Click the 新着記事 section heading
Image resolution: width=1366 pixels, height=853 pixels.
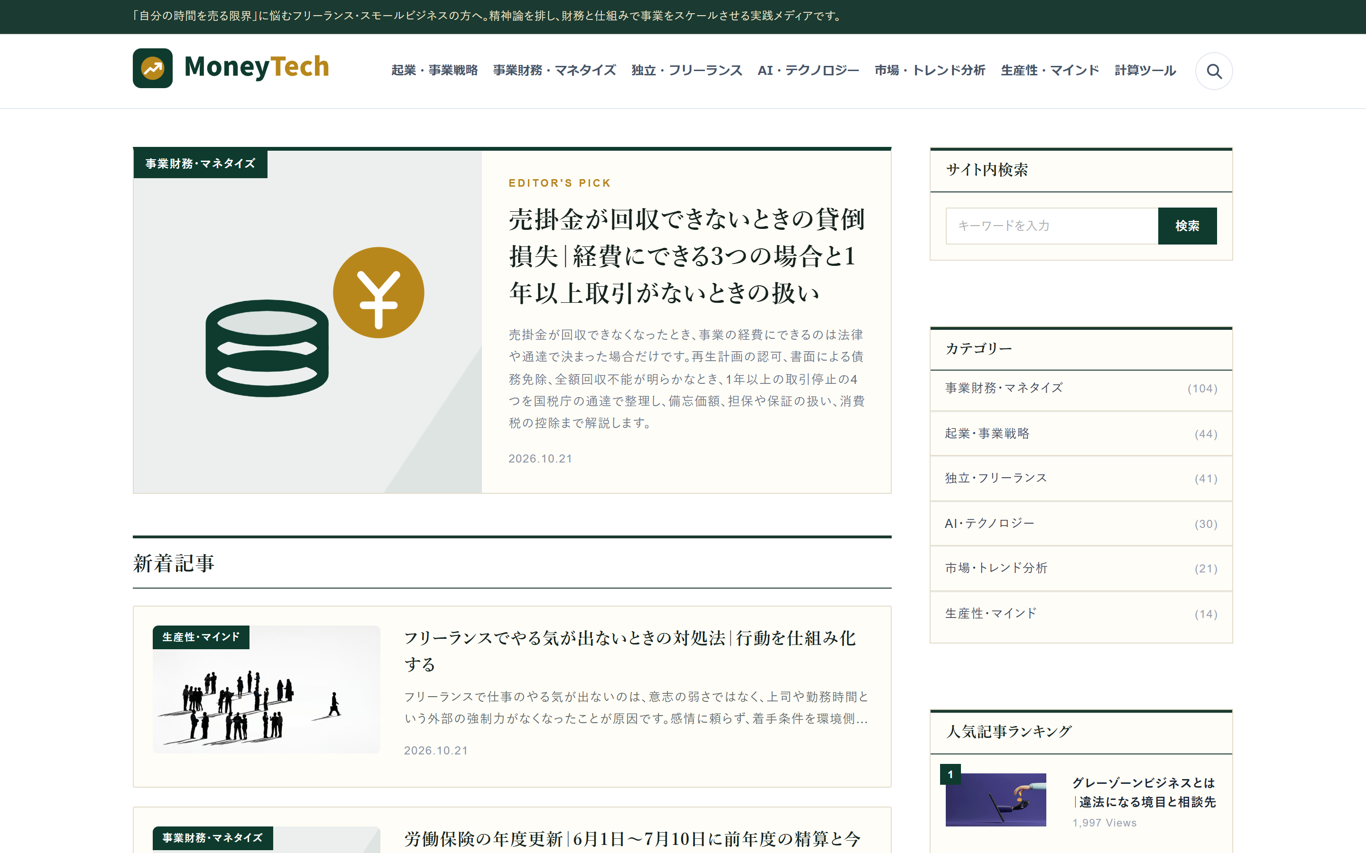click(x=174, y=563)
